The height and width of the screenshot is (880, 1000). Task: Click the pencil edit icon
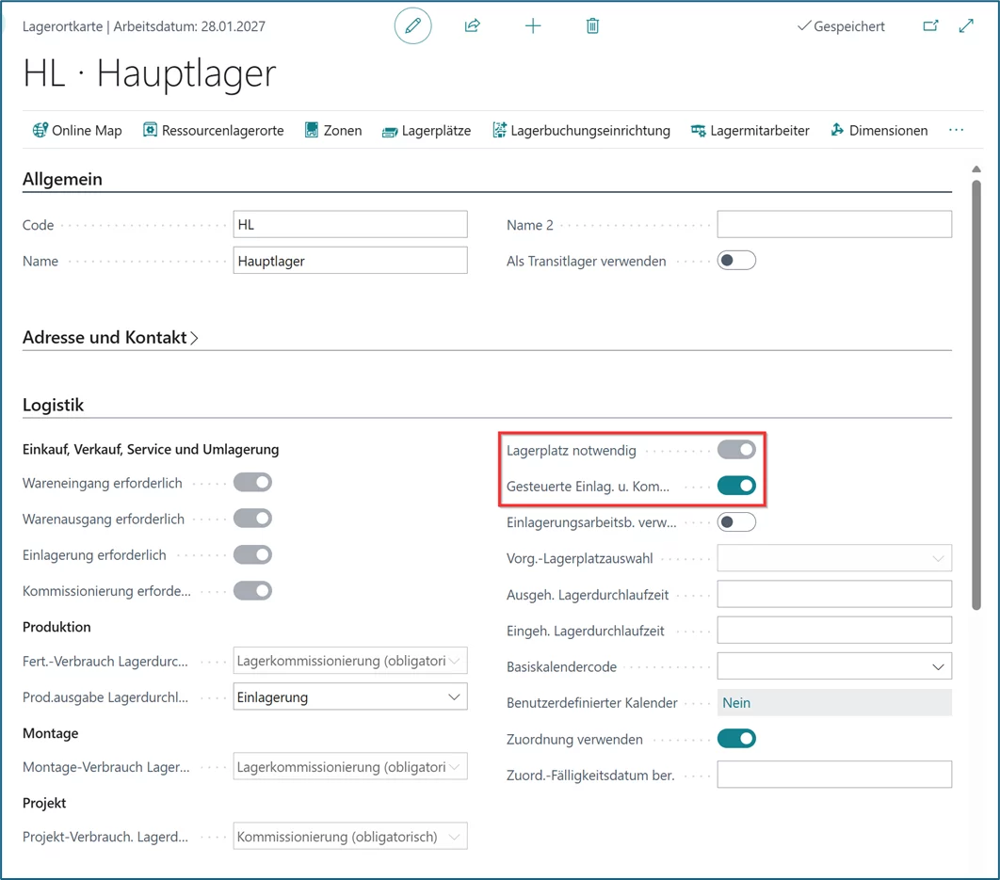click(x=412, y=26)
